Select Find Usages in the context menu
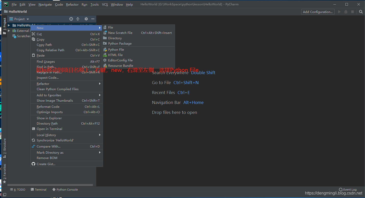 66,61
